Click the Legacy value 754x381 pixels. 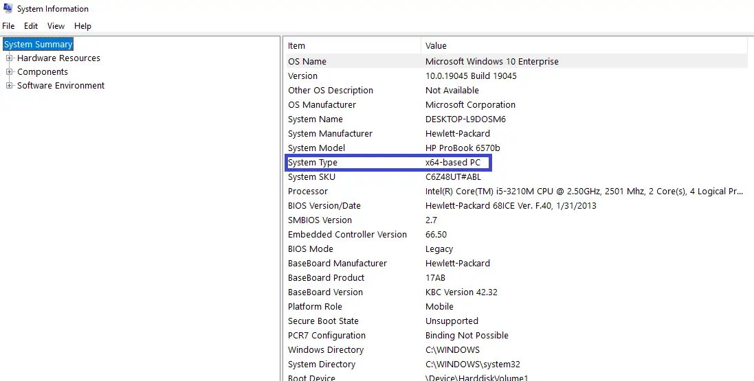439,249
